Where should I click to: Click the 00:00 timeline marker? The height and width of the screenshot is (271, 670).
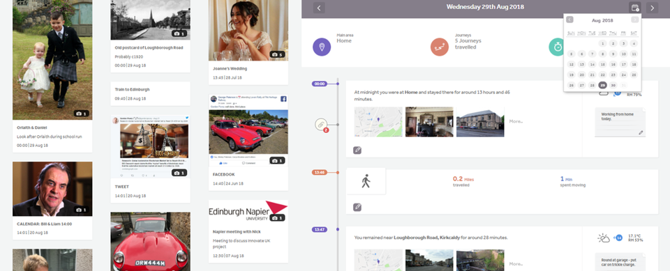320,84
